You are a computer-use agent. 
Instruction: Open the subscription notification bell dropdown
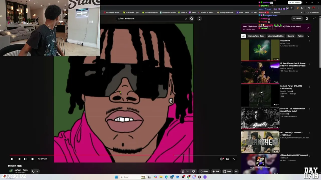35,171
